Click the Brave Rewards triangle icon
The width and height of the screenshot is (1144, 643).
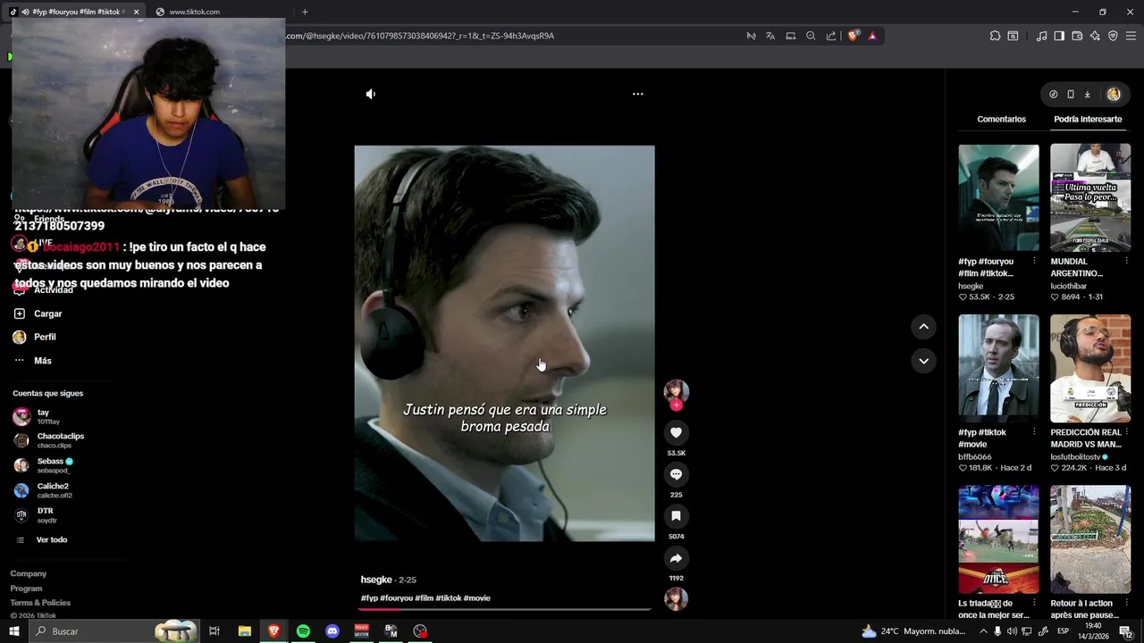872,36
